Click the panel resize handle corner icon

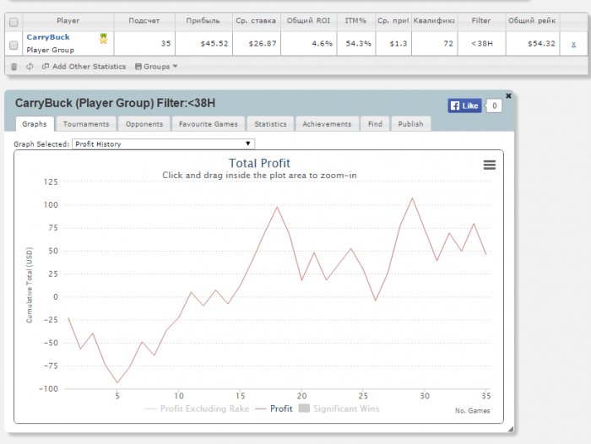tap(510, 429)
